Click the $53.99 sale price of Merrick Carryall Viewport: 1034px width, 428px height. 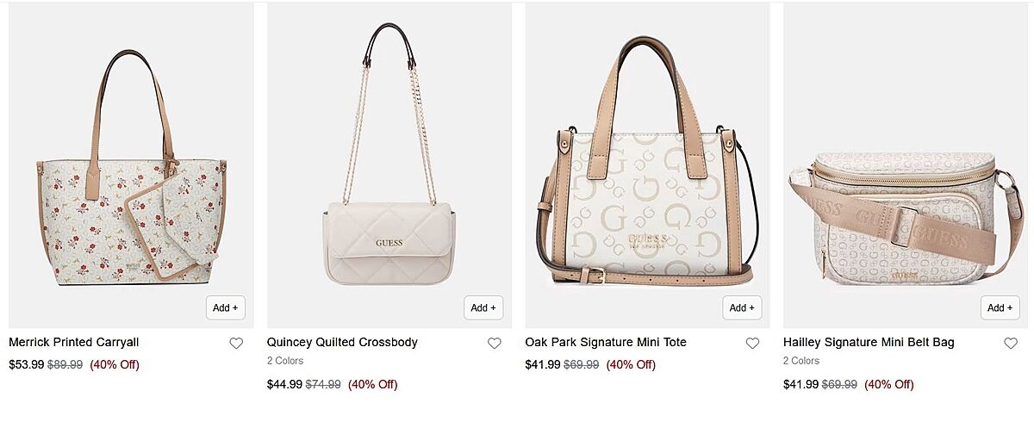(x=26, y=364)
